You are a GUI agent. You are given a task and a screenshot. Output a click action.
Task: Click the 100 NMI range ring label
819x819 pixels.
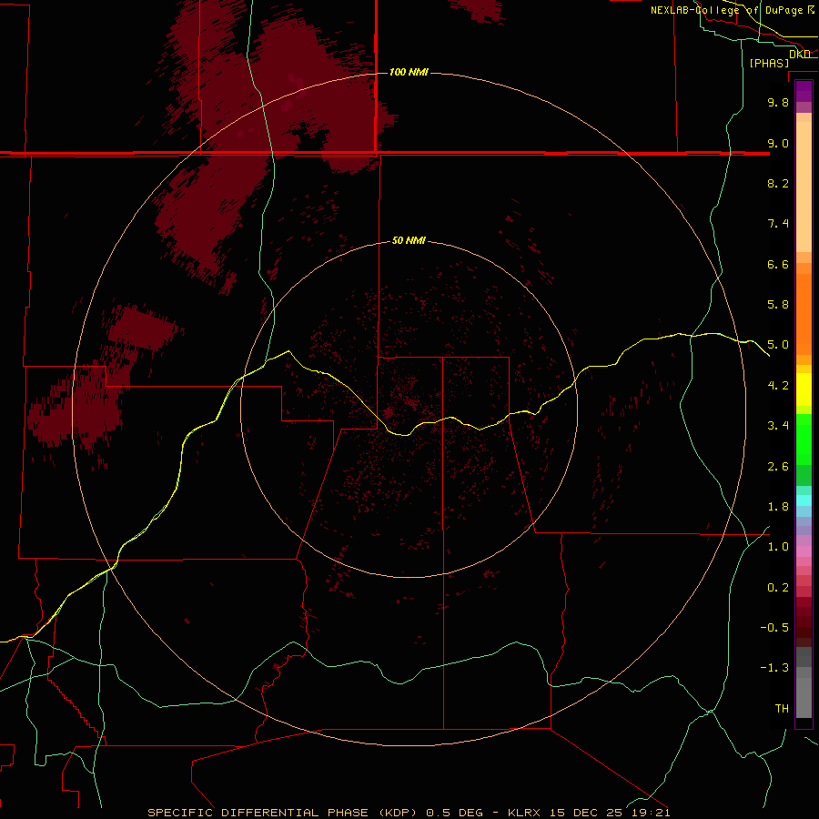tap(409, 72)
